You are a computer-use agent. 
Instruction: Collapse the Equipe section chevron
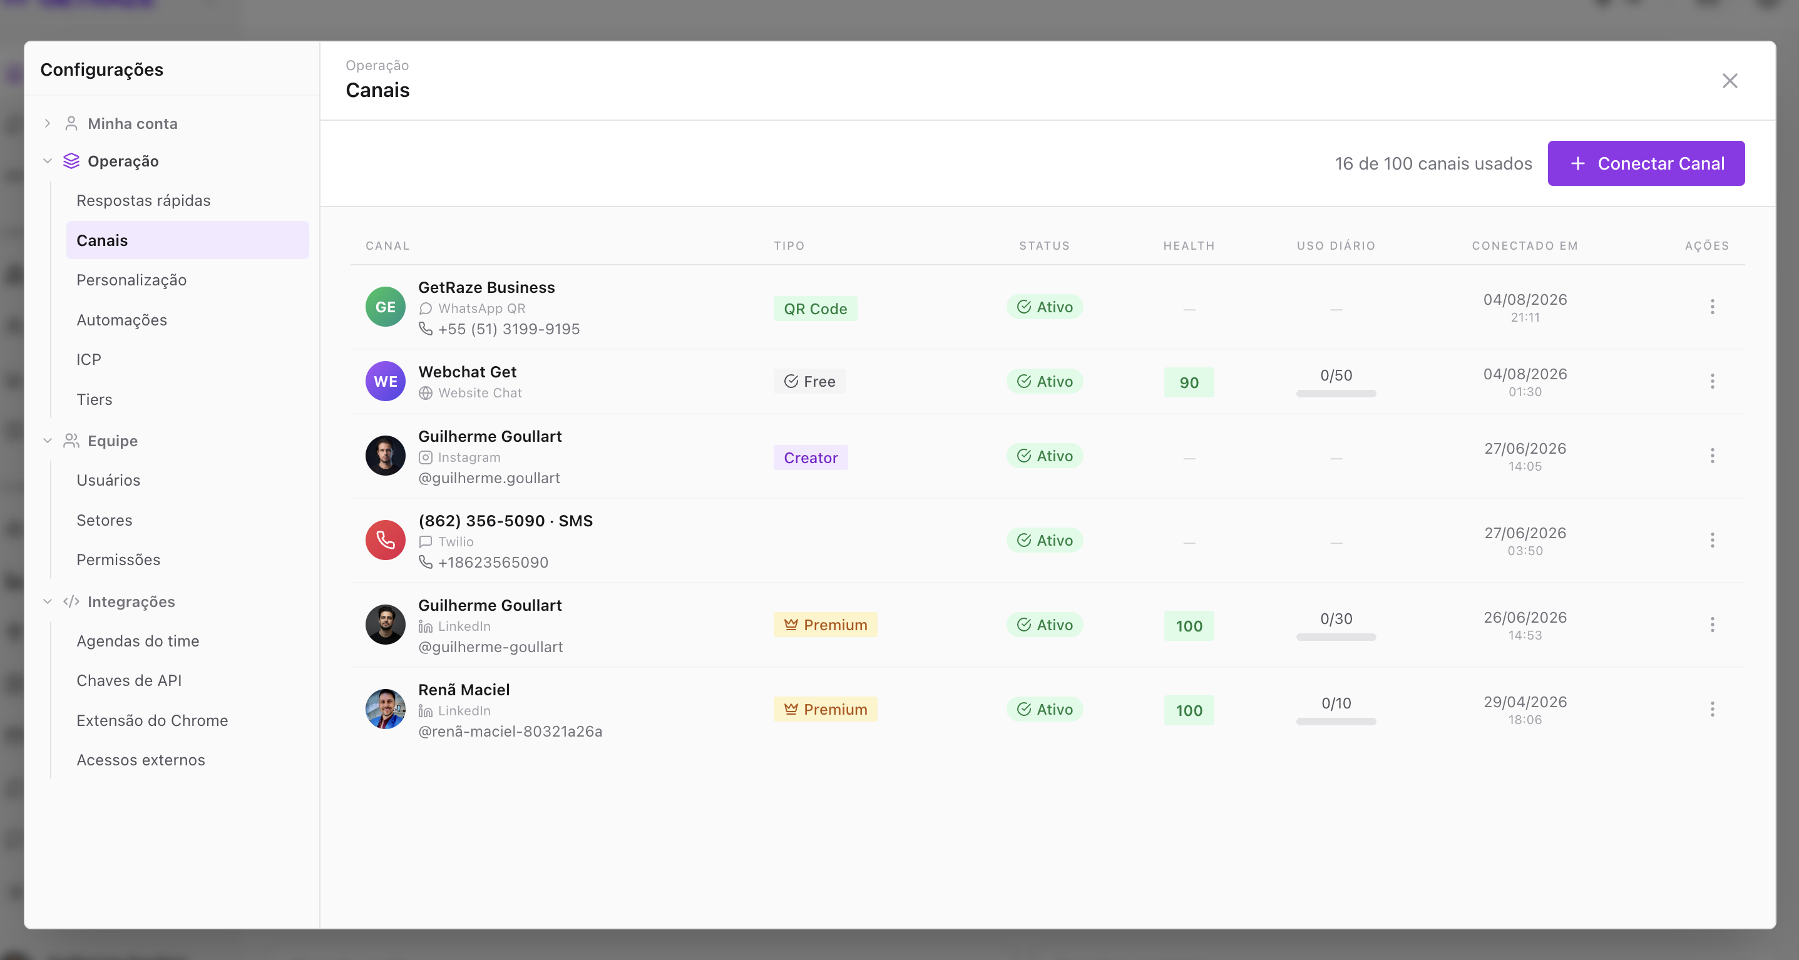click(48, 441)
